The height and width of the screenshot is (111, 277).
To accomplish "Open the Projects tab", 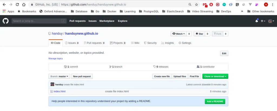I will tap(118, 43).
